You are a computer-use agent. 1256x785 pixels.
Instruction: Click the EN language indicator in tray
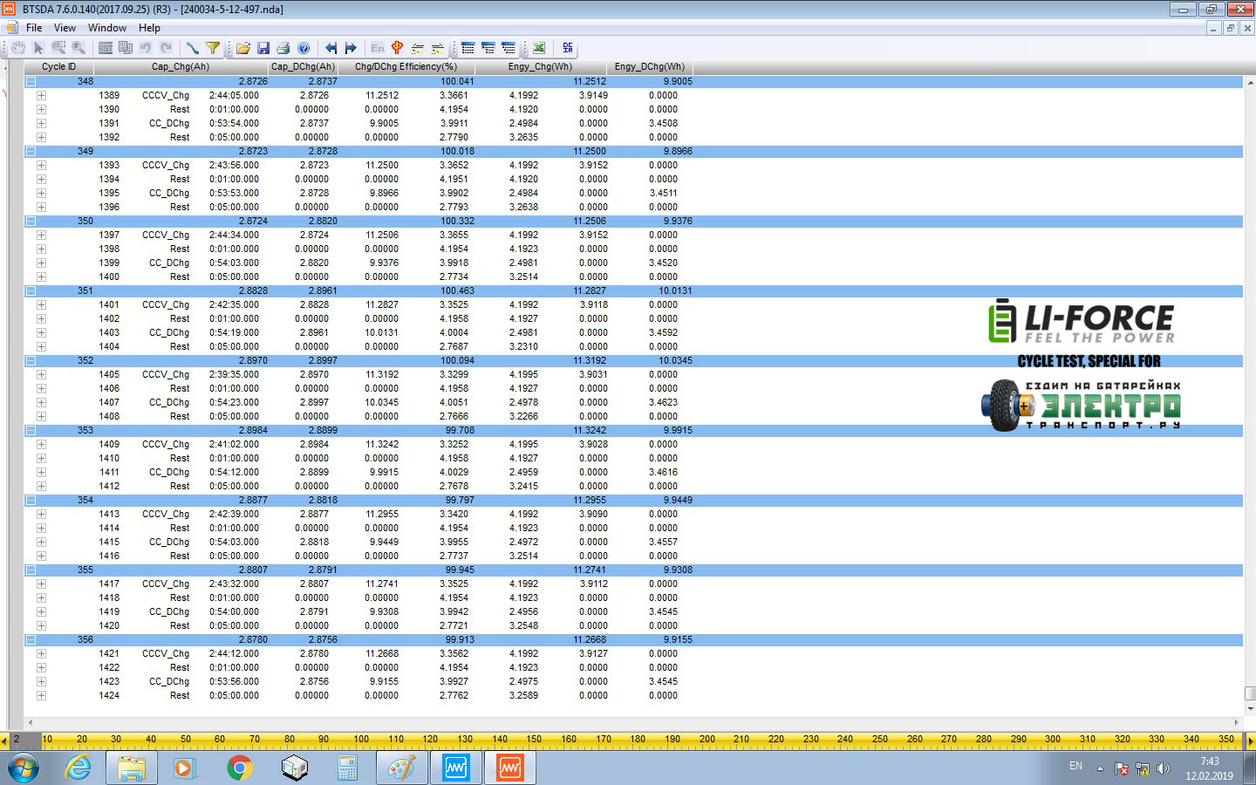pos(1075,766)
